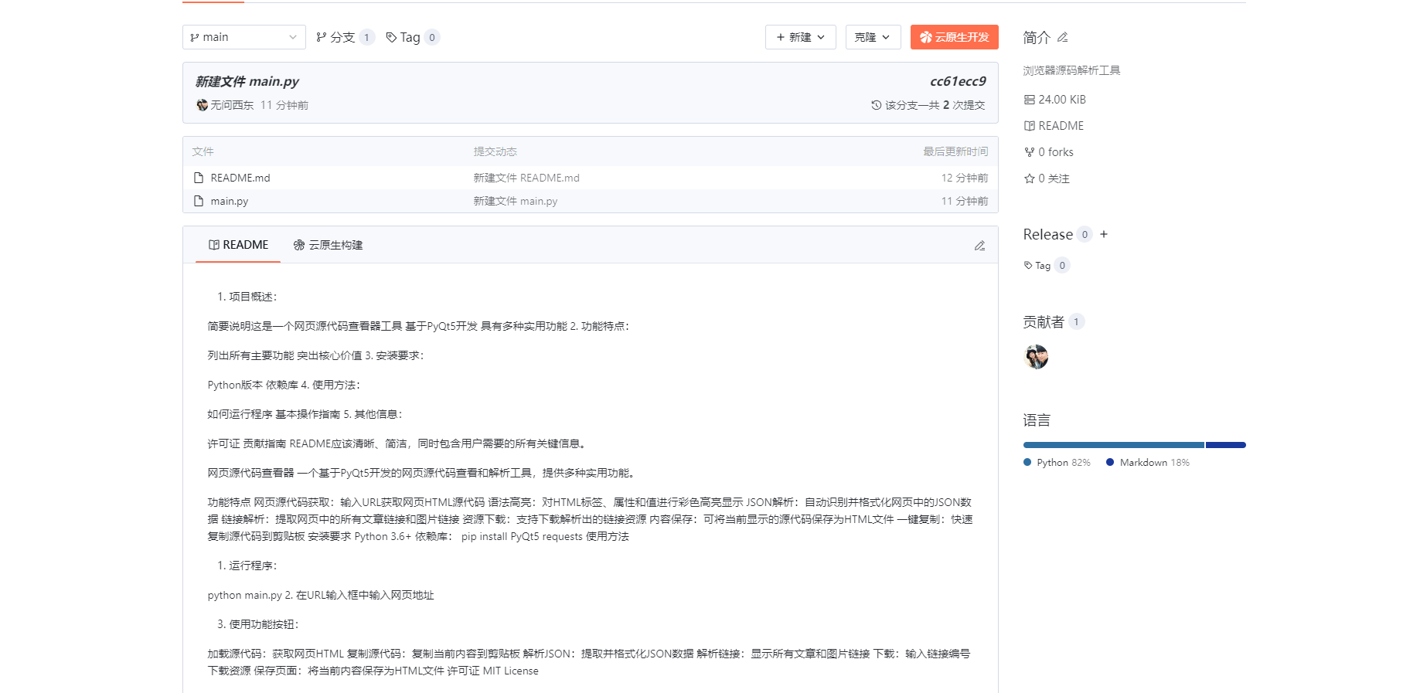The width and height of the screenshot is (1403, 693).
Task: Open the 贡献者 contributors heading
Action: [1044, 321]
